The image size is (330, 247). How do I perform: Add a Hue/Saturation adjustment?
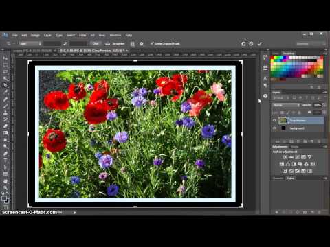tap(282, 164)
